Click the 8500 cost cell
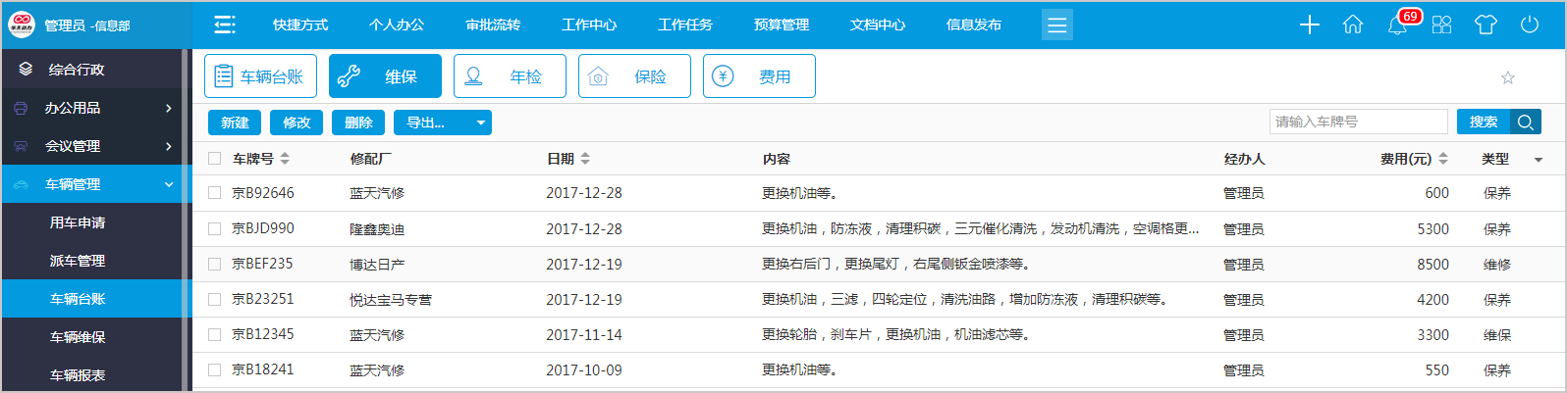This screenshot has width=1567, height=393. click(1432, 265)
